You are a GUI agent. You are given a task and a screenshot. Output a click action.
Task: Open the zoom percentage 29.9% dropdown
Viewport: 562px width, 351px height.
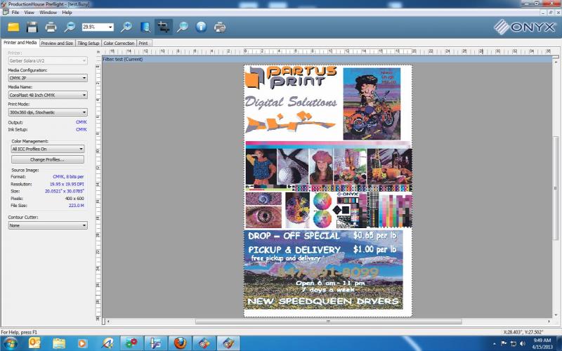(x=110, y=27)
